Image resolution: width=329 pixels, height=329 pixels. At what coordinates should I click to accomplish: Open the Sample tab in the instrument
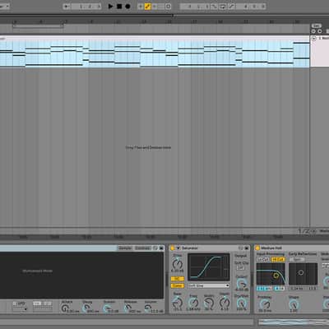click(x=125, y=248)
